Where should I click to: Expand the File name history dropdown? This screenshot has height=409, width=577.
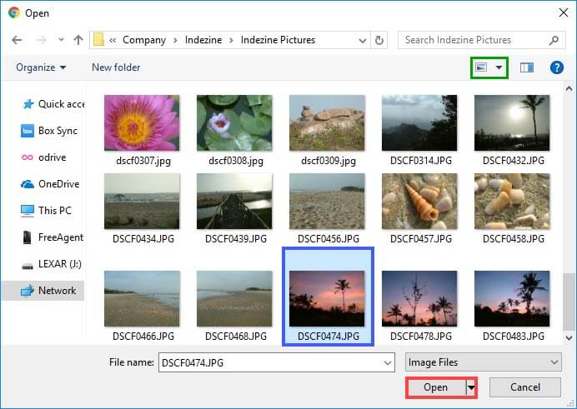click(x=387, y=362)
